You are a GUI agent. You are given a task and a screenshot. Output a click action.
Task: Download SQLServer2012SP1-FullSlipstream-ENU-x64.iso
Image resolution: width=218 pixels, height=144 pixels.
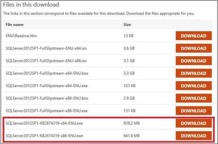click(194, 48)
